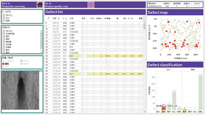Click the image circle in defect row 70
The image size is (205, 118).
coord(82,104)
